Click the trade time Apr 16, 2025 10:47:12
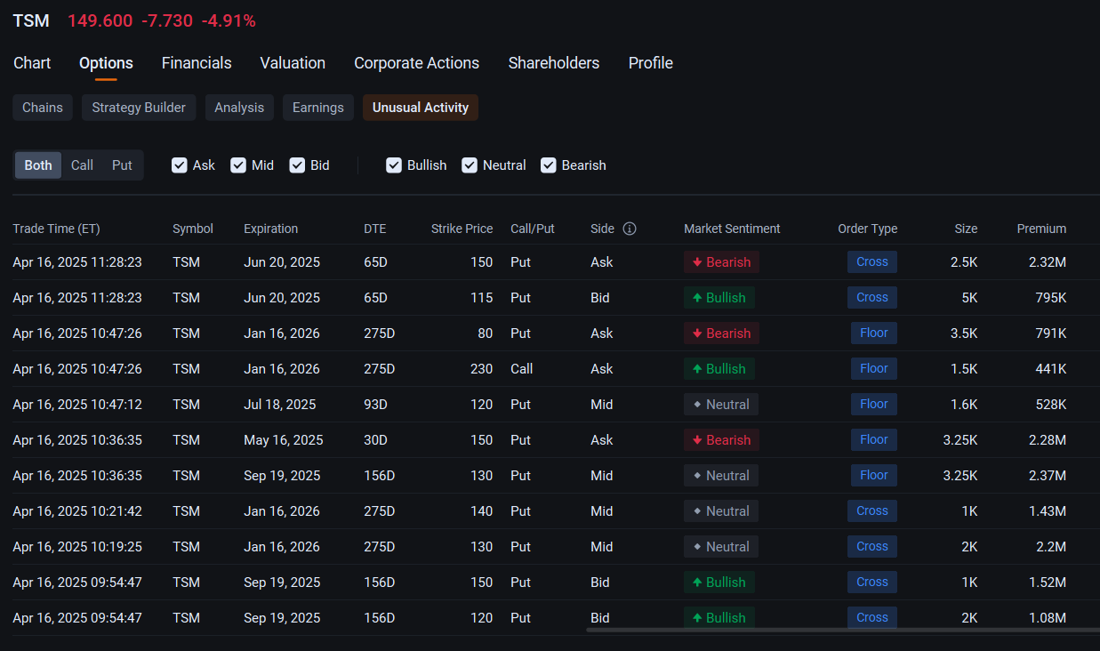1100x651 pixels. (77, 405)
